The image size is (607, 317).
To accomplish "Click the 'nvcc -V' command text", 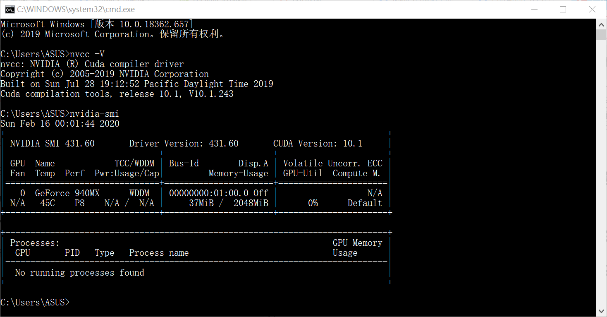I will 87,54.
